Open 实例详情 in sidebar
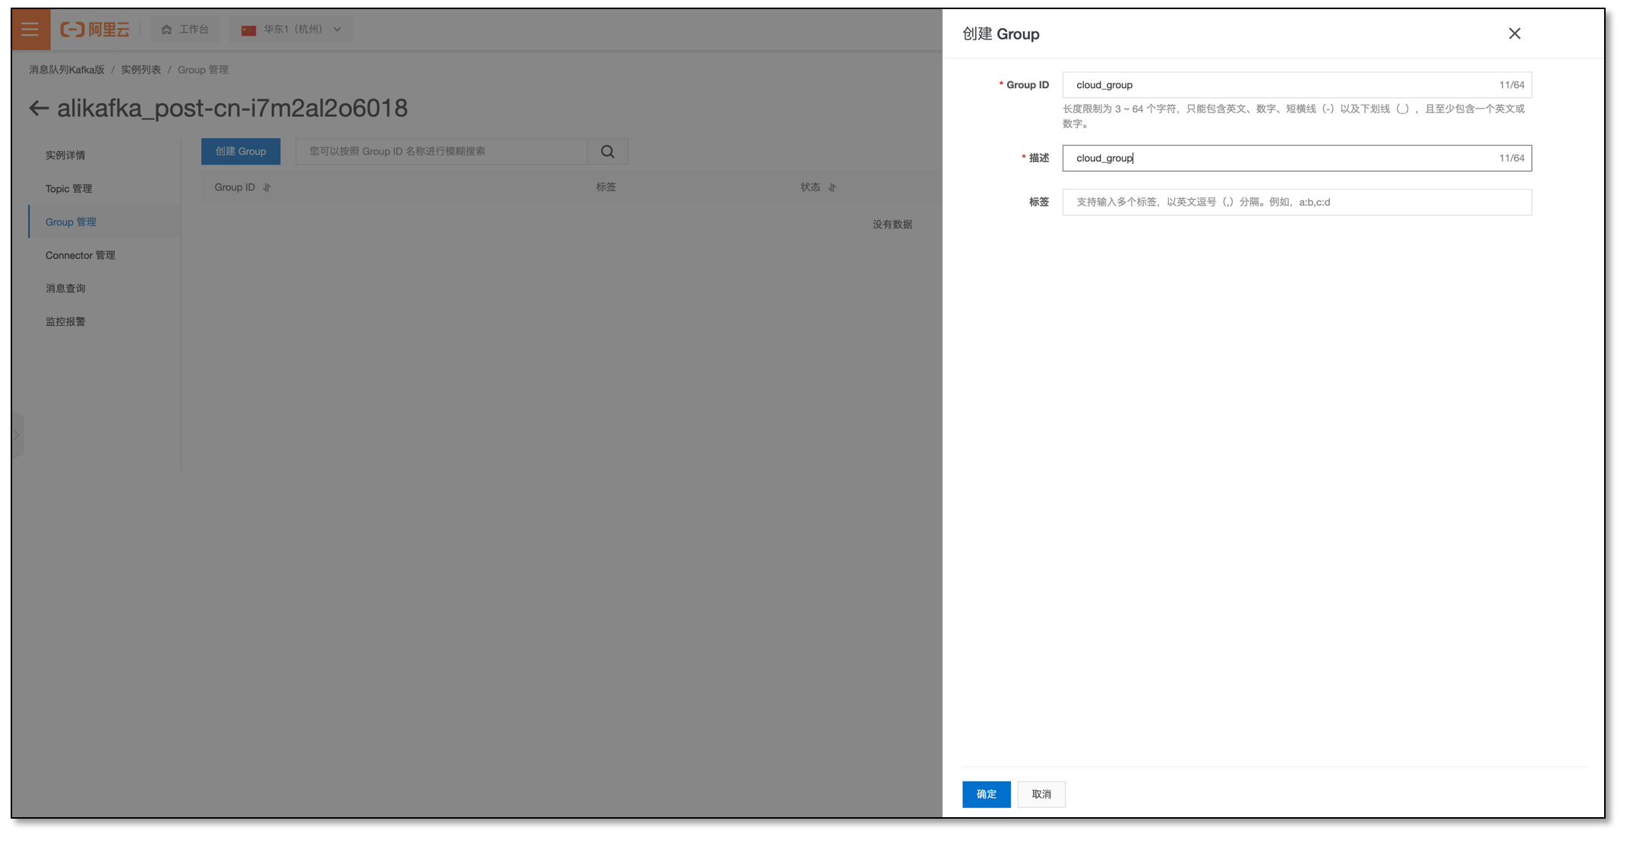1633x843 pixels. tap(65, 156)
